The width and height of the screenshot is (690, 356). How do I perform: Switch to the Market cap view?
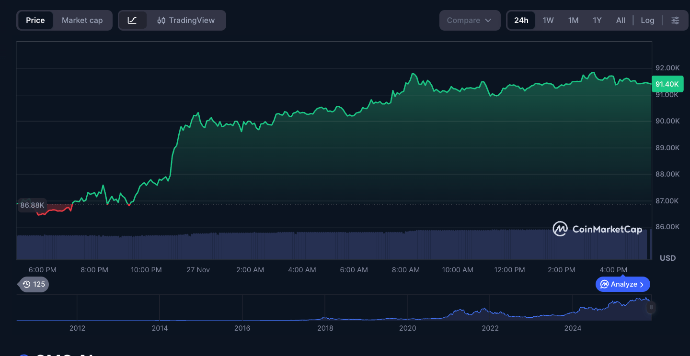[x=82, y=21]
